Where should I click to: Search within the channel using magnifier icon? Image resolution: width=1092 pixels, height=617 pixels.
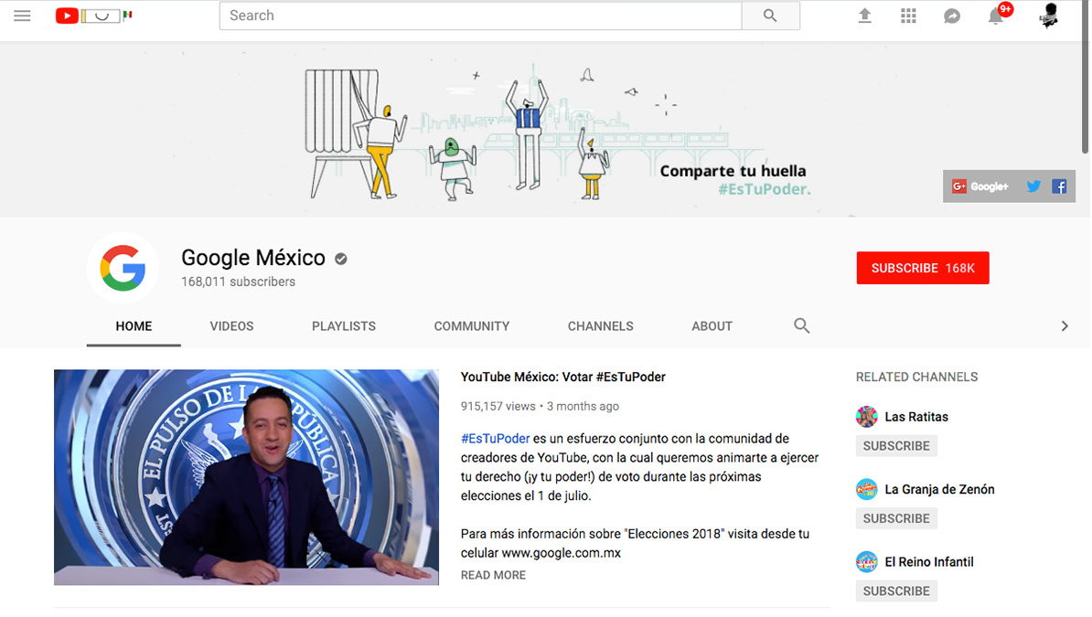click(801, 325)
